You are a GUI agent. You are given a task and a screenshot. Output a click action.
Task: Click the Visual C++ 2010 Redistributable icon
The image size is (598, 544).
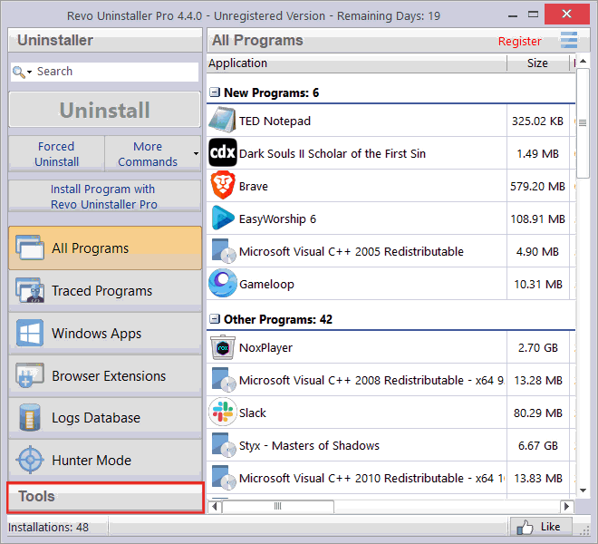[x=224, y=478]
